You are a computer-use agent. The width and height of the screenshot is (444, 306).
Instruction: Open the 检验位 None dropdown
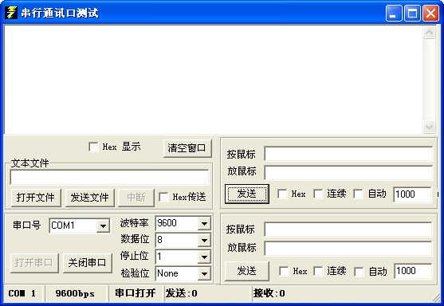pyautogui.click(x=204, y=274)
